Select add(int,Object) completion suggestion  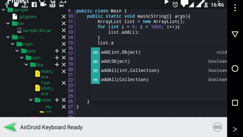point(159,52)
